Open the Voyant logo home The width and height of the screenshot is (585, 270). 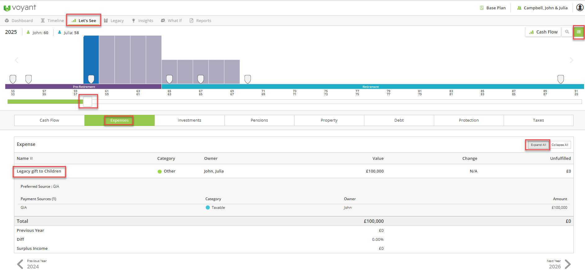point(20,8)
